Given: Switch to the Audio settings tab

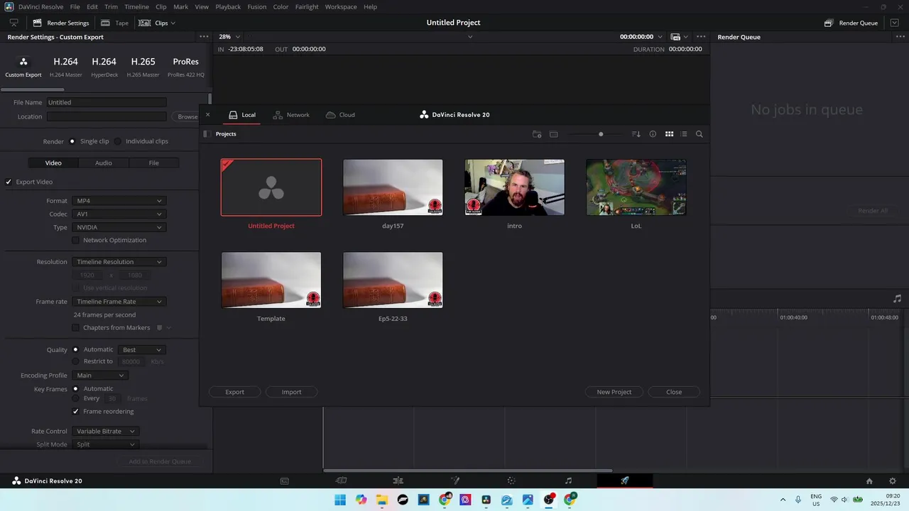Looking at the screenshot, I should pos(104,163).
